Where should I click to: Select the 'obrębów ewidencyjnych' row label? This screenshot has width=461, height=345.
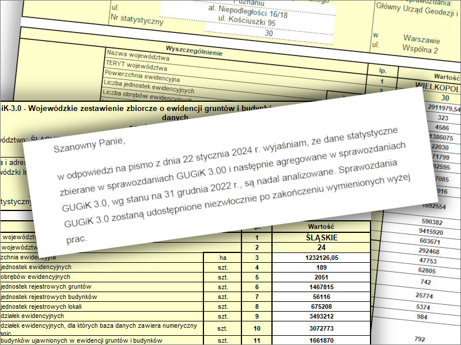(x=35, y=277)
